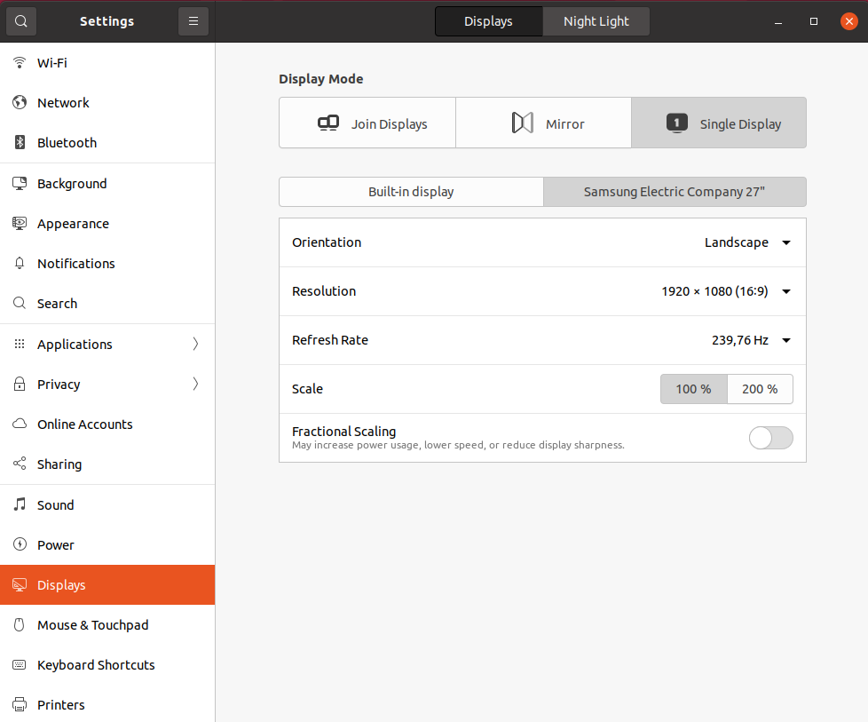Viewport: 868px width, 722px height.
Task: Open the search icon in the header
Action: coord(20,20)
